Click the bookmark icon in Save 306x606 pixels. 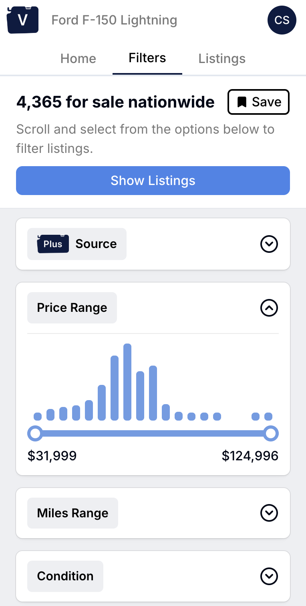(x=242, y=102)
